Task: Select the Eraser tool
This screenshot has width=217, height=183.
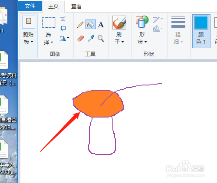Action: [x=81, y=39]
